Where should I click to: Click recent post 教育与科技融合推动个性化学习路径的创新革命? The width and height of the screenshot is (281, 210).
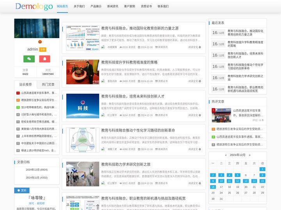pos(245,66)
